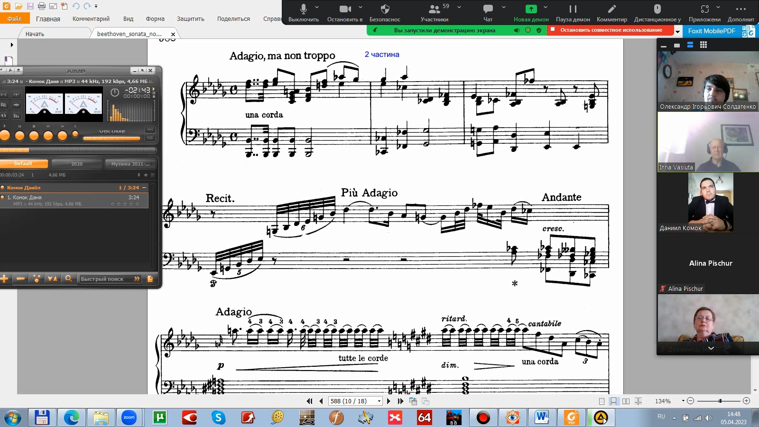Click the AIMP play button
This screenshot has width=759, height=427.
[5, 136]
